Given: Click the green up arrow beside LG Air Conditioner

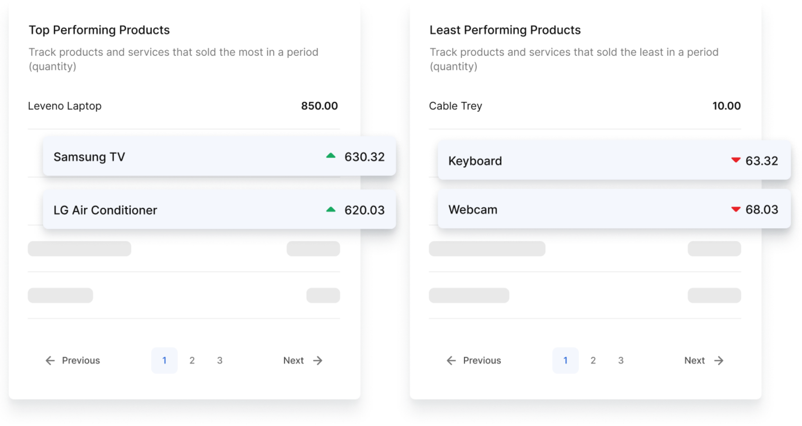Looking at the screenshot, I should (331, 209).
